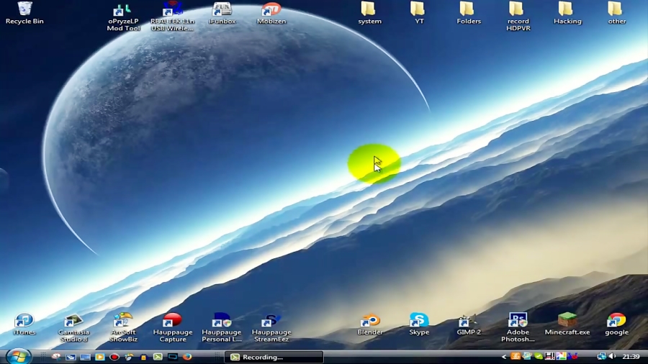
Task: Open the record HDPVR folder
Action: (517, 10)
